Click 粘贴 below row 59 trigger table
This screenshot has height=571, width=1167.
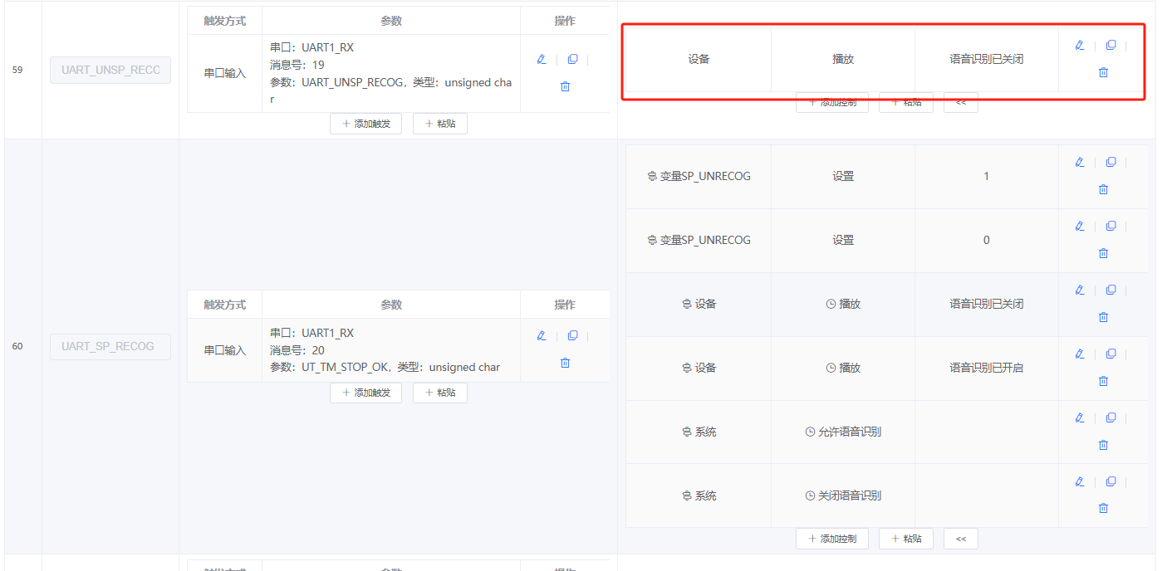pos(439,123)
